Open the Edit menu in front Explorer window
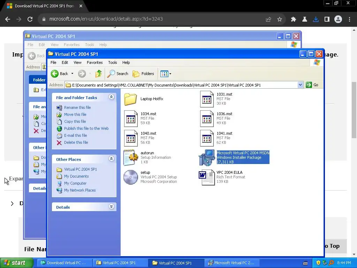Image resolution: width=357 pixels, height=268 pixels. pyautogui.click(x=65, y=62)
